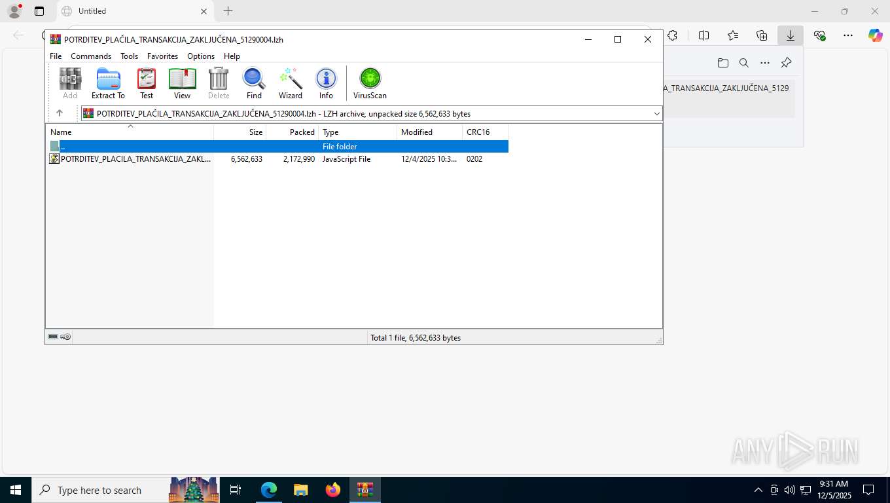Search downloads magnifier icon
Viewport: 890px width, 503px height.
pos(744,63)
